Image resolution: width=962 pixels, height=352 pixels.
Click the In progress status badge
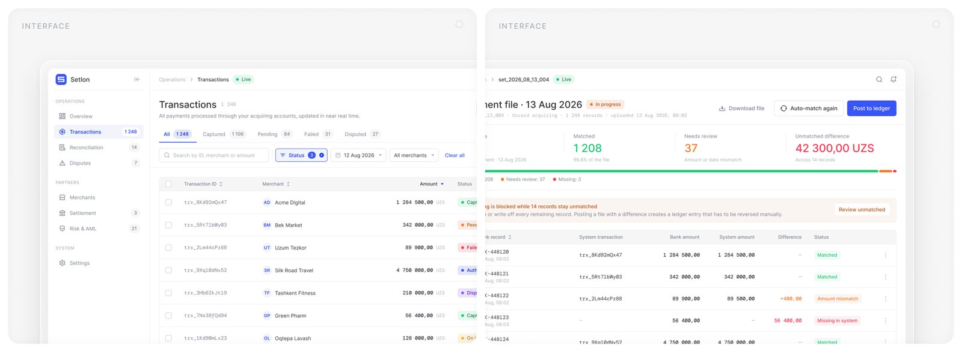tap(605, 104)
